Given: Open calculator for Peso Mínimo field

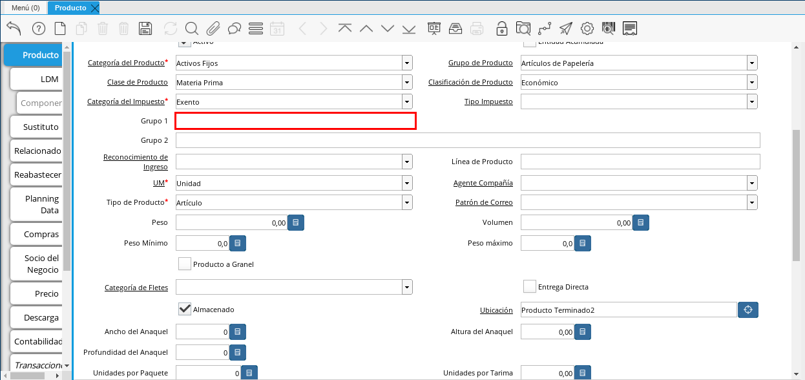Looking at the screenshot, I should tap(238, 243).
